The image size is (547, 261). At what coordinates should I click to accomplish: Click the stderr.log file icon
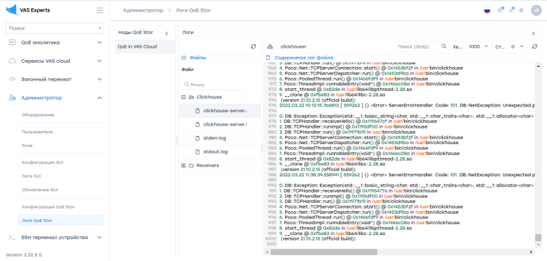[x=198, y=138]
